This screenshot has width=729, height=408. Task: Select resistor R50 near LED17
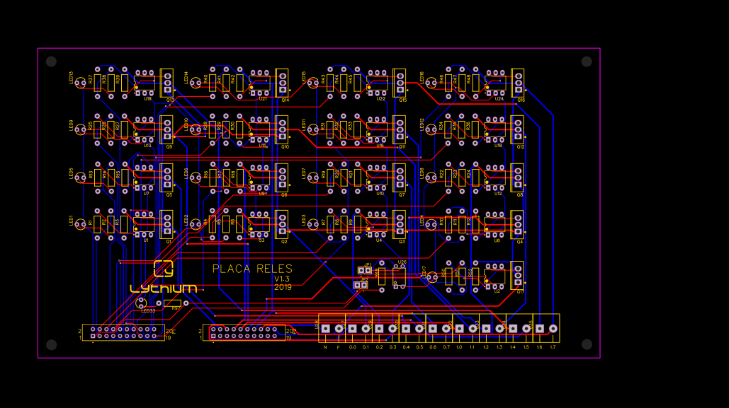[x=450, y=278]
